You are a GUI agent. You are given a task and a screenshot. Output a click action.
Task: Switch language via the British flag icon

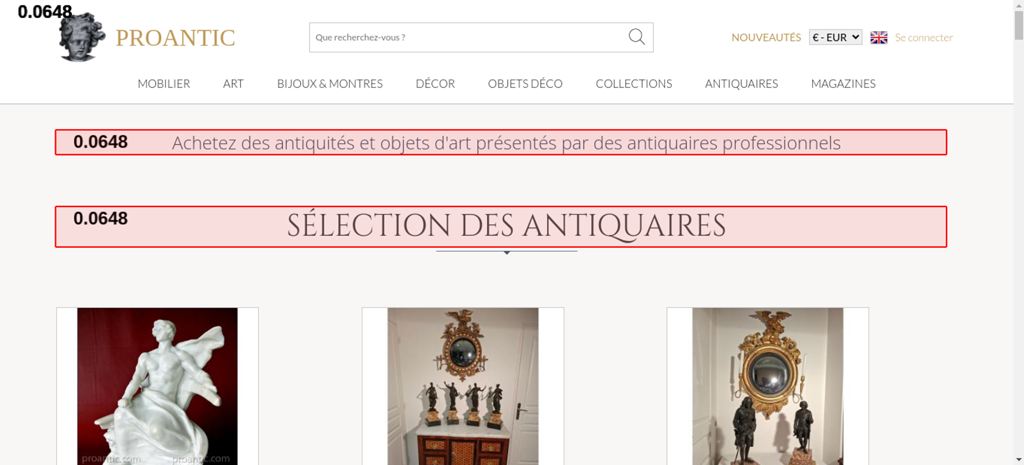coord(879,37)
